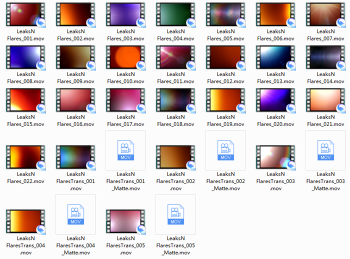Choose the LeaksNFlaresTrans_004_Matte.mov file icon
The image size is (350, 259).
[x=75, y=214]
